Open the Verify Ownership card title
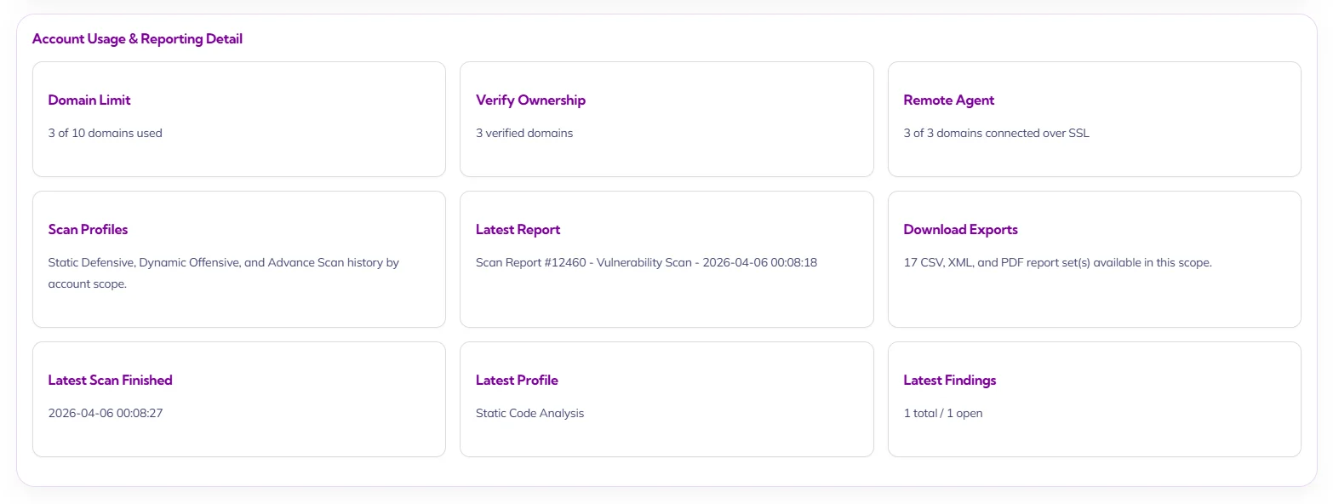The height and width of the screenshot is (504, 1333). pyautogui.click(x=530, y=100)
